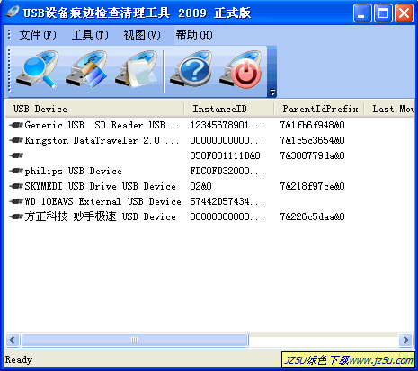Sort by InstanceID column header
418x371 pixels.
click(229, 109)
